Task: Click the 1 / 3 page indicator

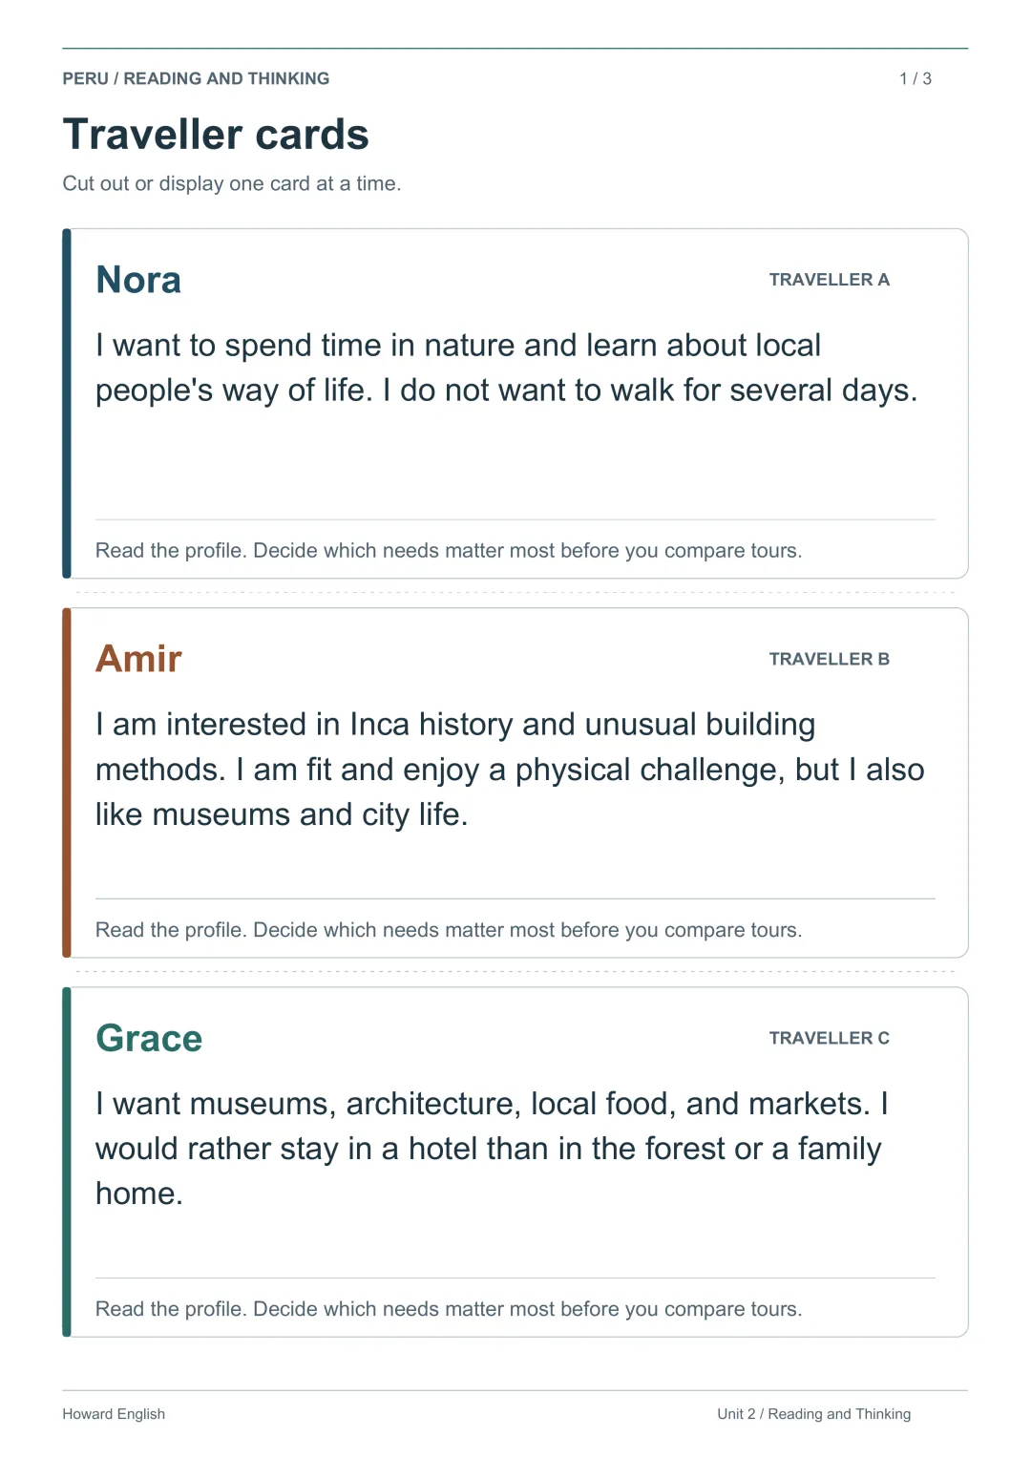Action: click(x=915, y=78)
